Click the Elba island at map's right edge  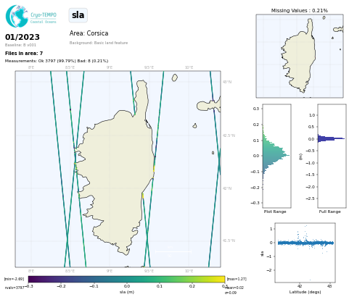click(x=209, y=105)
